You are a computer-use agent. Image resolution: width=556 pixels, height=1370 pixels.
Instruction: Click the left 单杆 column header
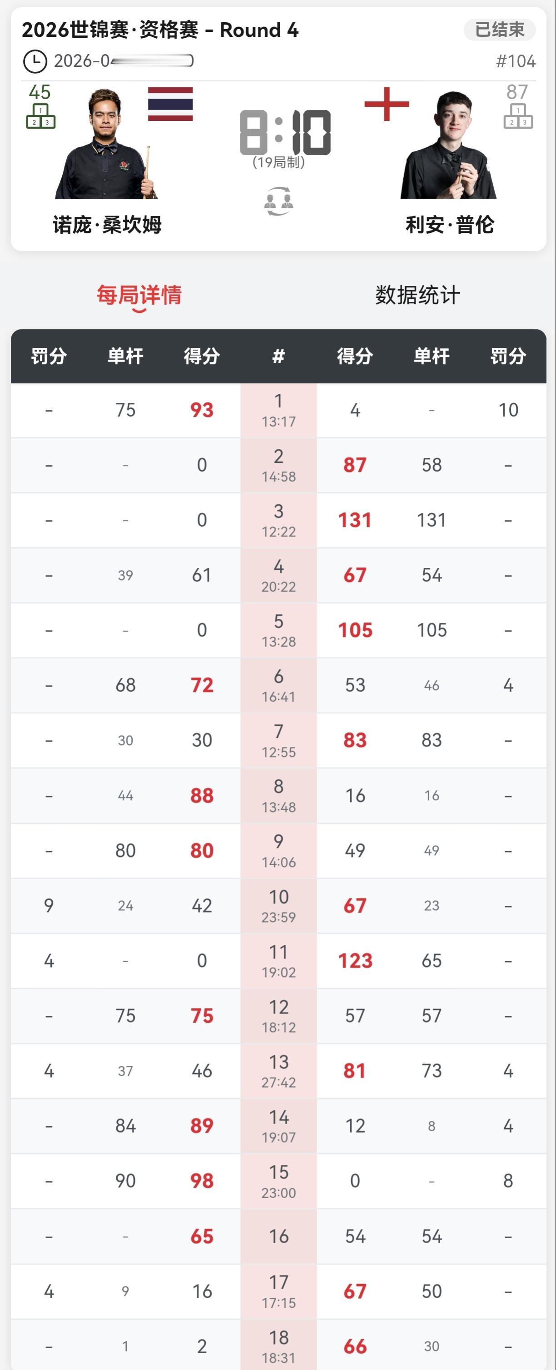[125, 356]
